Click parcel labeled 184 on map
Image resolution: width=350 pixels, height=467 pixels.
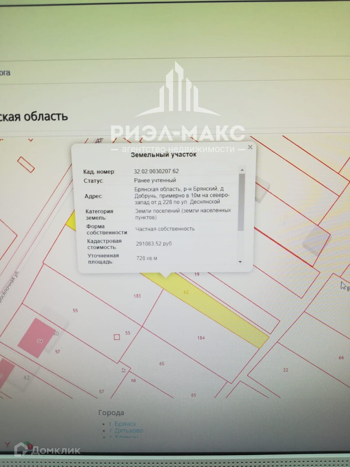(201, 338)
